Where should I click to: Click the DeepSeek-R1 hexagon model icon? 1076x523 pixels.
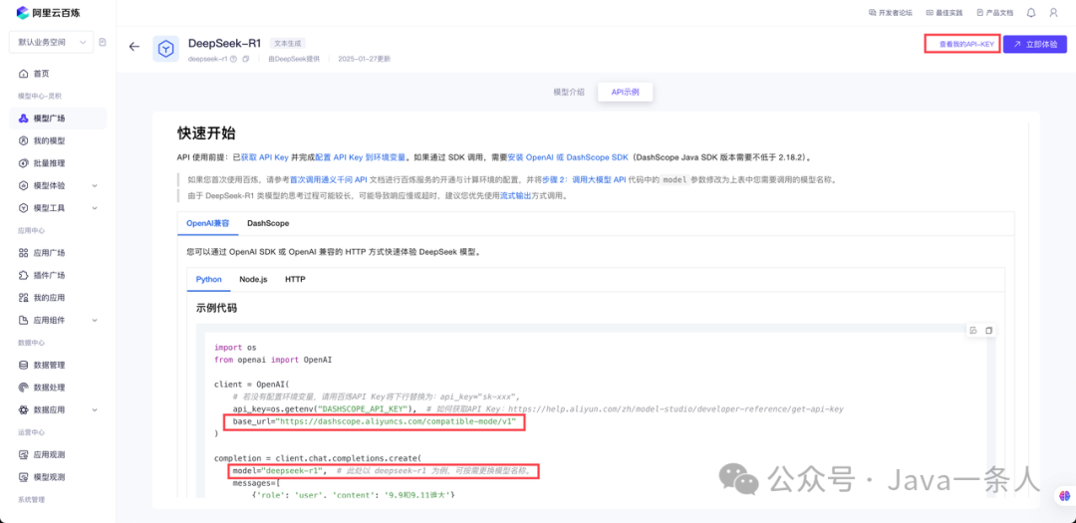166,50
